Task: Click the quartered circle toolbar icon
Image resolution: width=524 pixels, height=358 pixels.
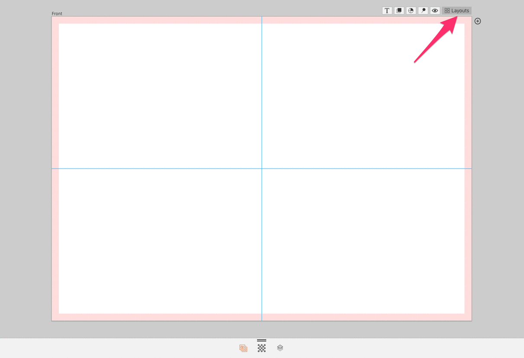Action: tap(411, 10)
